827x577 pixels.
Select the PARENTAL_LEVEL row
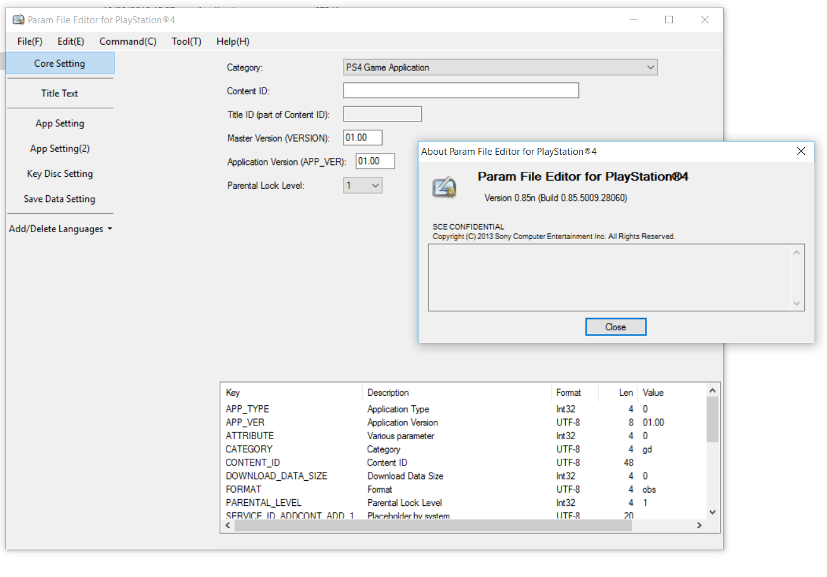[463, 503]
